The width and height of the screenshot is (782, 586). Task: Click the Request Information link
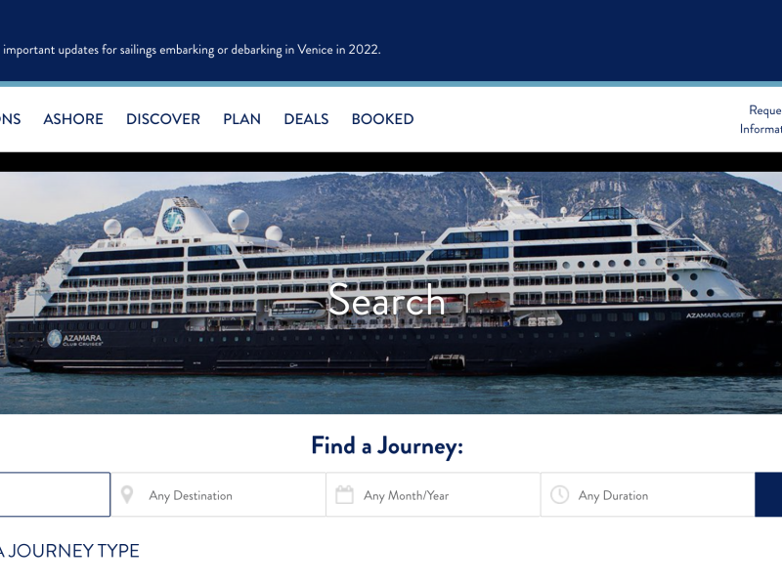762,119
